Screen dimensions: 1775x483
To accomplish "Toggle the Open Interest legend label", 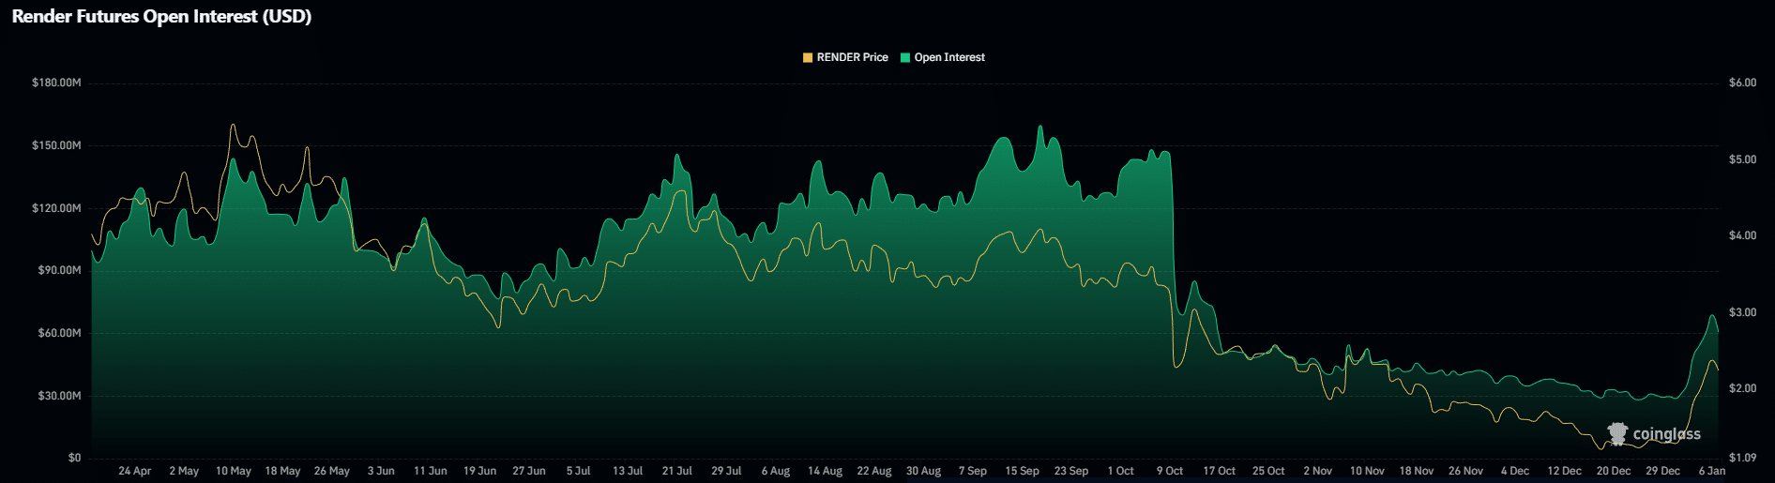I will tap(949, 57).
